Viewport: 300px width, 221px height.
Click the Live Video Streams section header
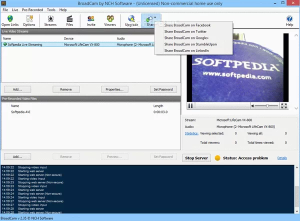point(91,31)
